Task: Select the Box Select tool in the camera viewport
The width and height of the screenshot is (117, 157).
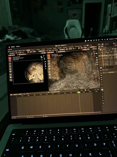Action: click(x=10, y=58)
